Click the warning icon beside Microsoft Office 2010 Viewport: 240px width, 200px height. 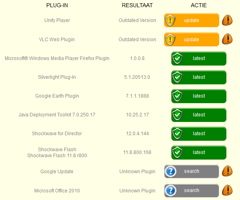pyautogui.click(x=227, y=190)
